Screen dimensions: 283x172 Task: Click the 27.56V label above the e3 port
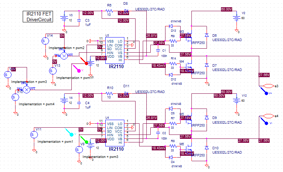click(x=264, y=75)
